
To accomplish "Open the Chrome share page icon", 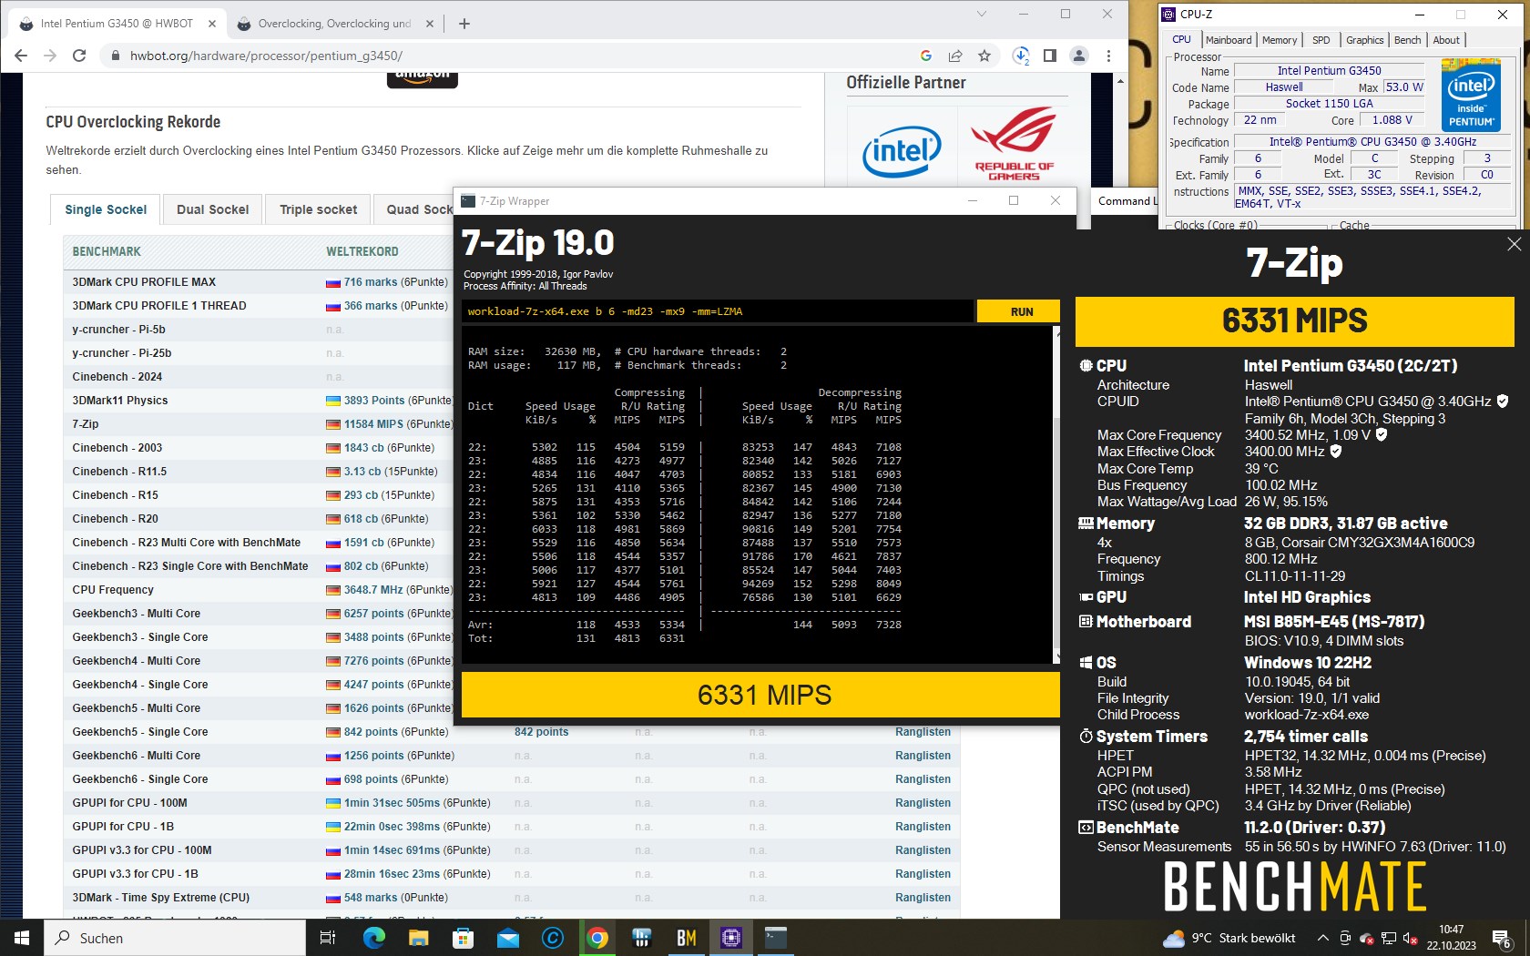I will 955,56.
